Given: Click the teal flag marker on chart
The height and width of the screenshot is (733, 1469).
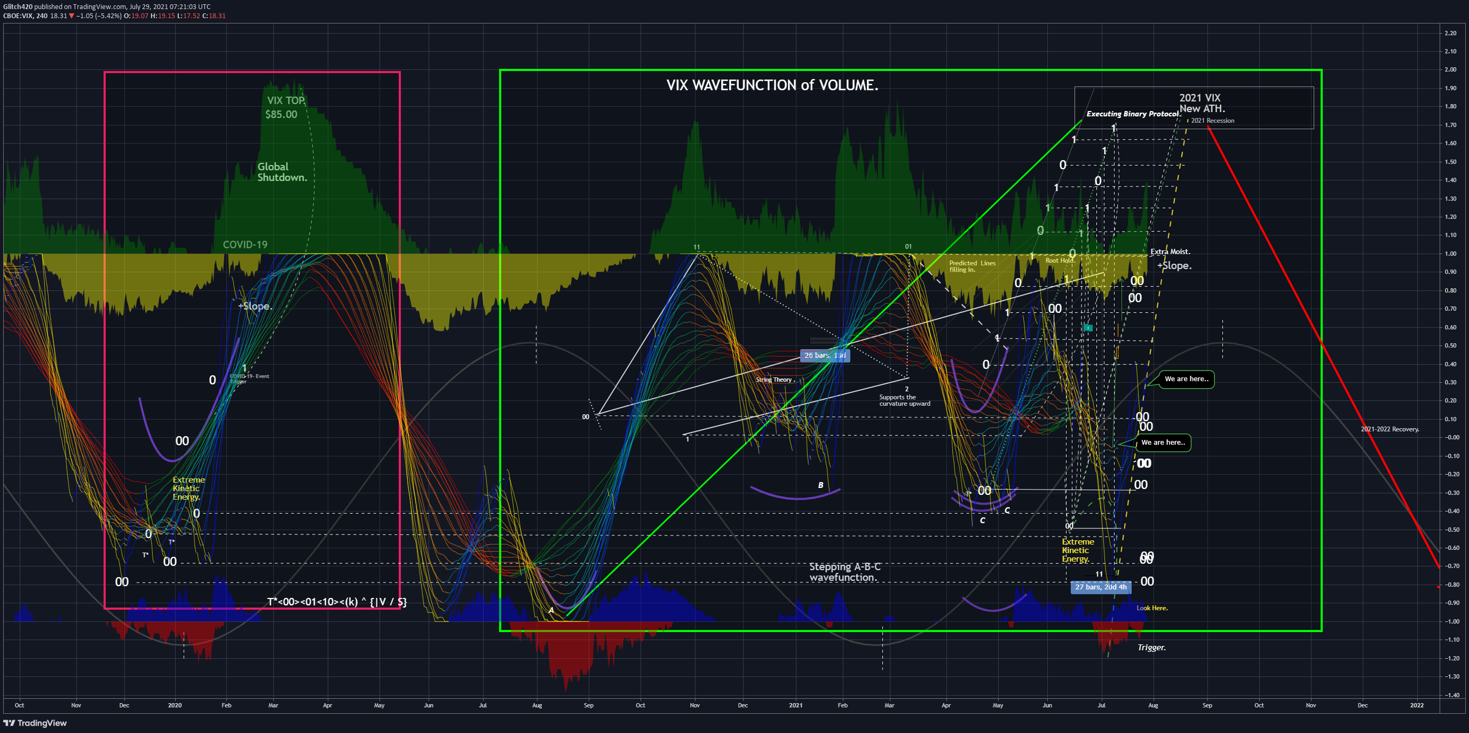Looking at the screenshot, I should pos(1087,328).
